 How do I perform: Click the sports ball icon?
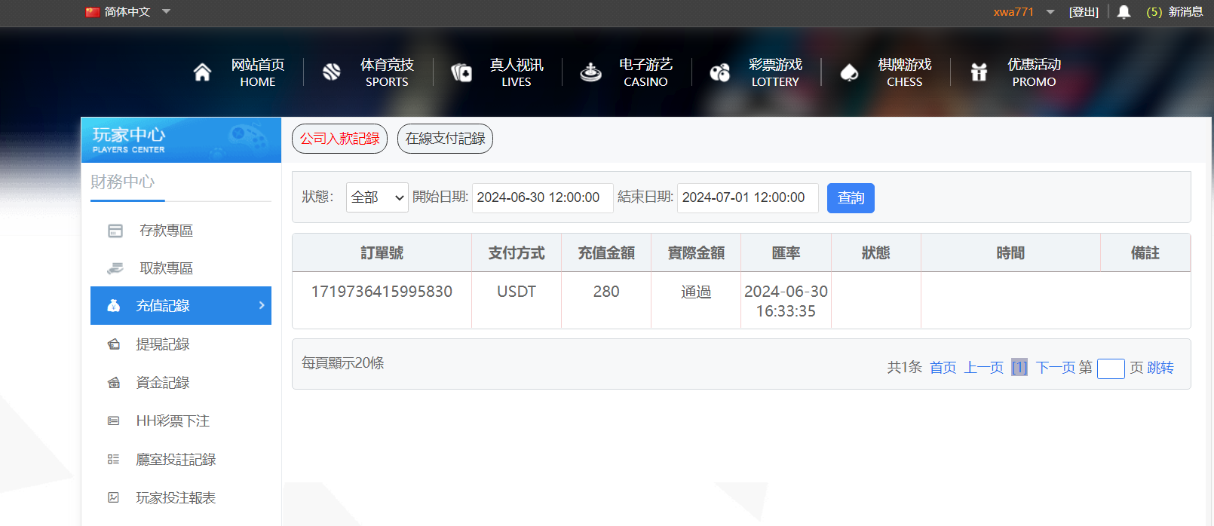click(332, 72)
